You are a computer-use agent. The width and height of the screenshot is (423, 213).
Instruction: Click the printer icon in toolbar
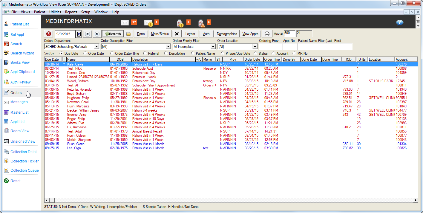click(x=267, y=34)
